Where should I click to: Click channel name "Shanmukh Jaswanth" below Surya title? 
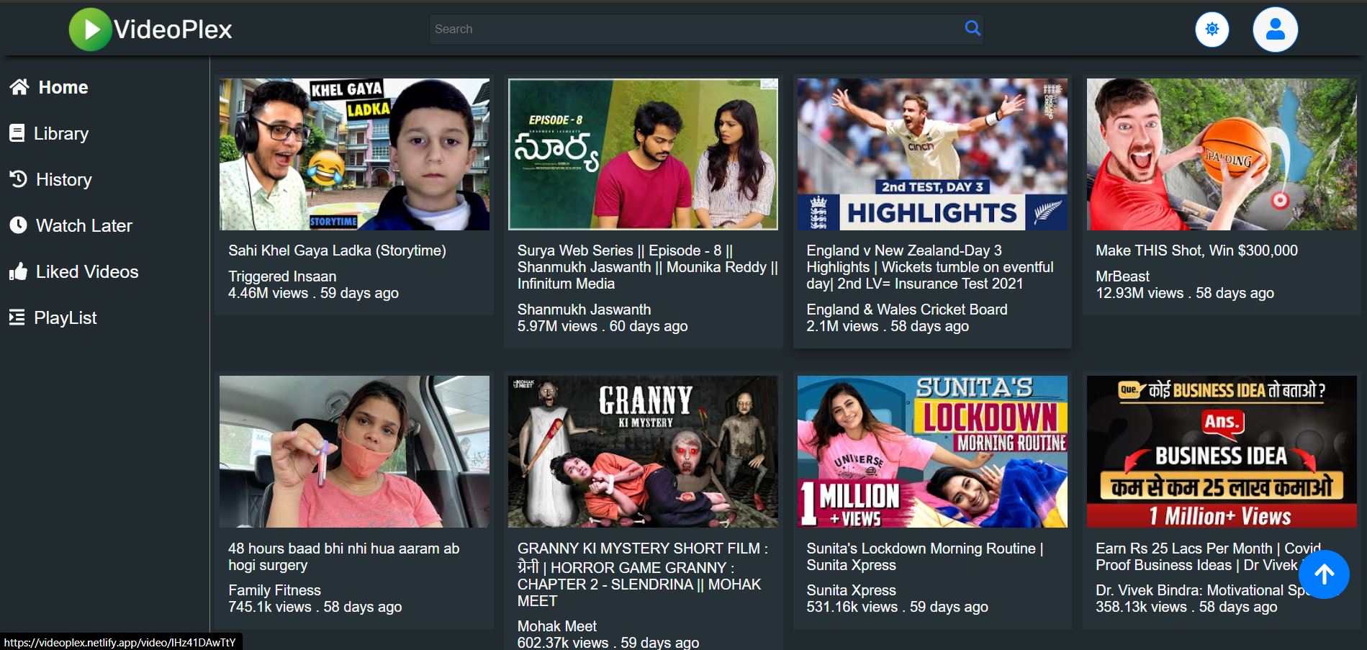coord(584,310)
